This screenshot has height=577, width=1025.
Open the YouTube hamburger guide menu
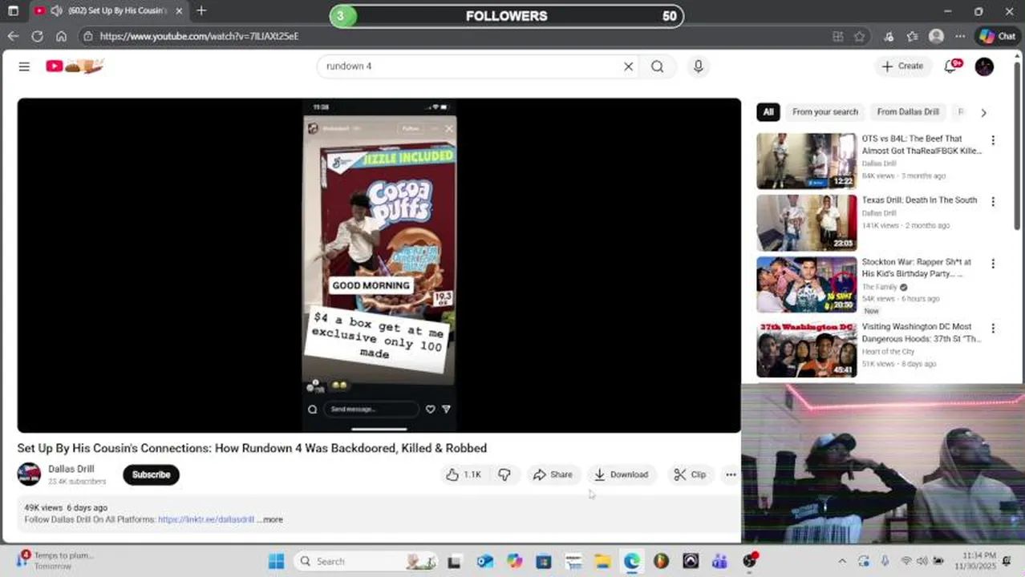click(24, 67)
